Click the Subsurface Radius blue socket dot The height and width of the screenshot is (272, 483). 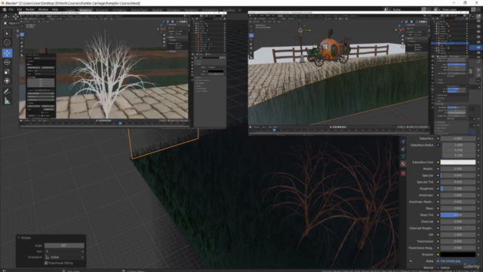point(438,145)
